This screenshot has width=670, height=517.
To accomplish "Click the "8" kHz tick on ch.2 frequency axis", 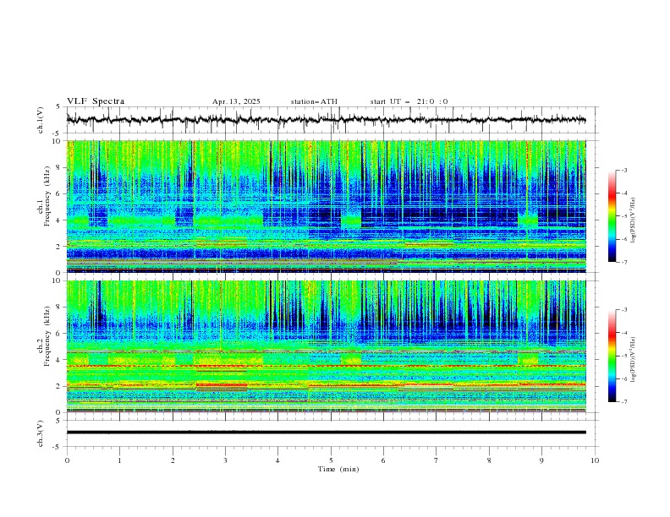I will click(x=59, y=307).
